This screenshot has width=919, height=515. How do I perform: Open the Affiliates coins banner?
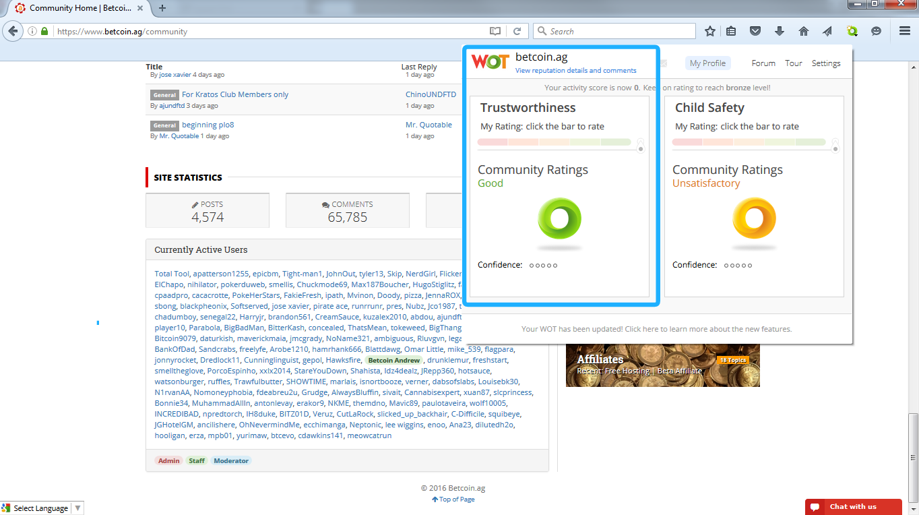coord(663,365)
